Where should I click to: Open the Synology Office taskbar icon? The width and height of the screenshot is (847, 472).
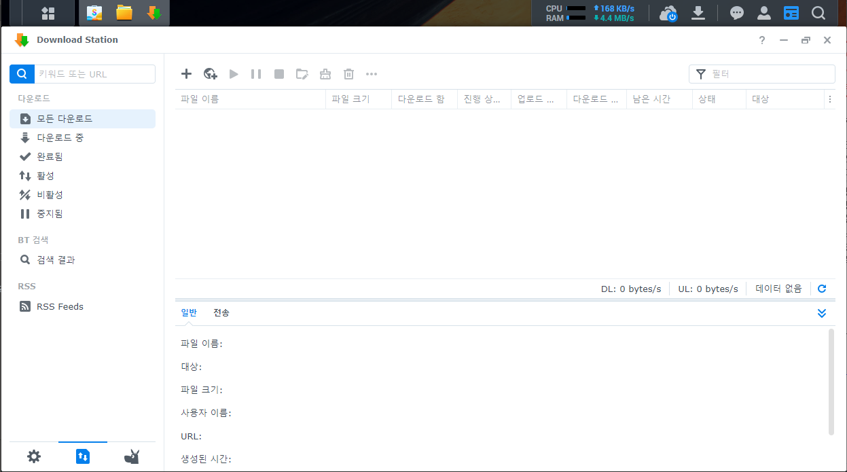pos(94,13)
